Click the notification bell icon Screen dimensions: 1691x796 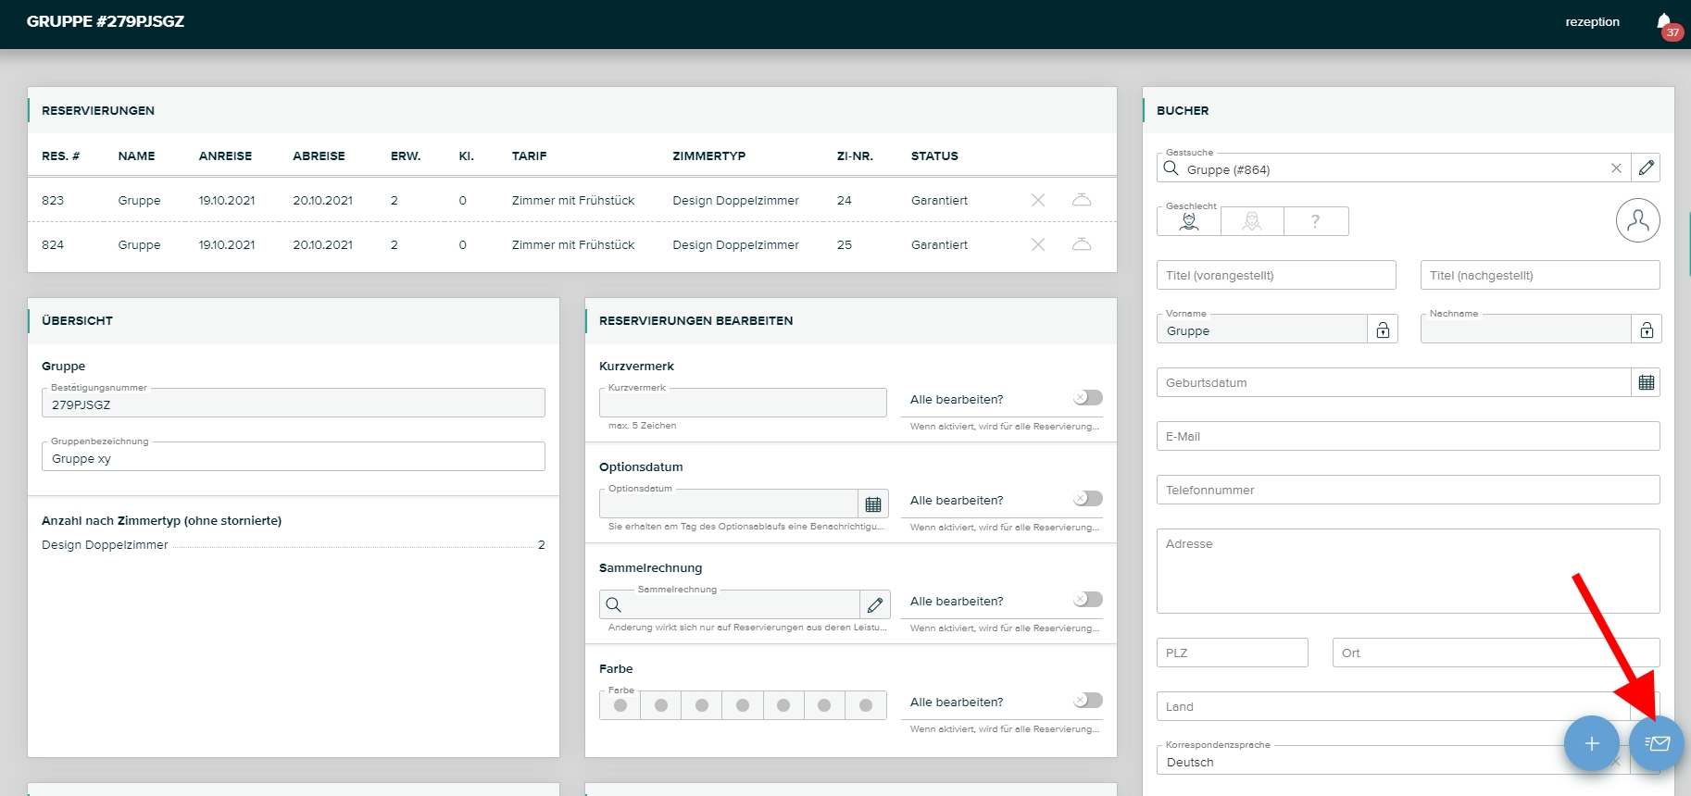coord(1664,23)
